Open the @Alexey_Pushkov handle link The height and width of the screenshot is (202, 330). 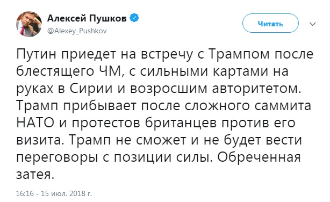coord(77,31)
